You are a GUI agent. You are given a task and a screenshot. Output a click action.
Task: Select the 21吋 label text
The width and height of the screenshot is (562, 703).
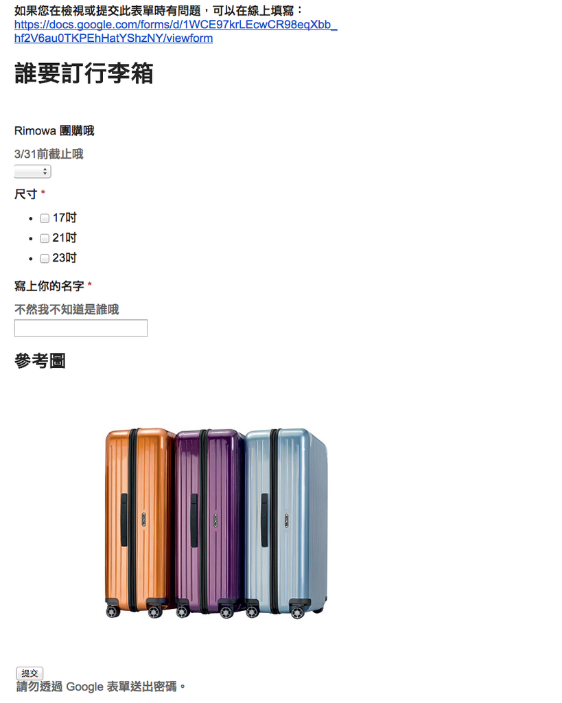pyautogui.click(x=65, y=238)
